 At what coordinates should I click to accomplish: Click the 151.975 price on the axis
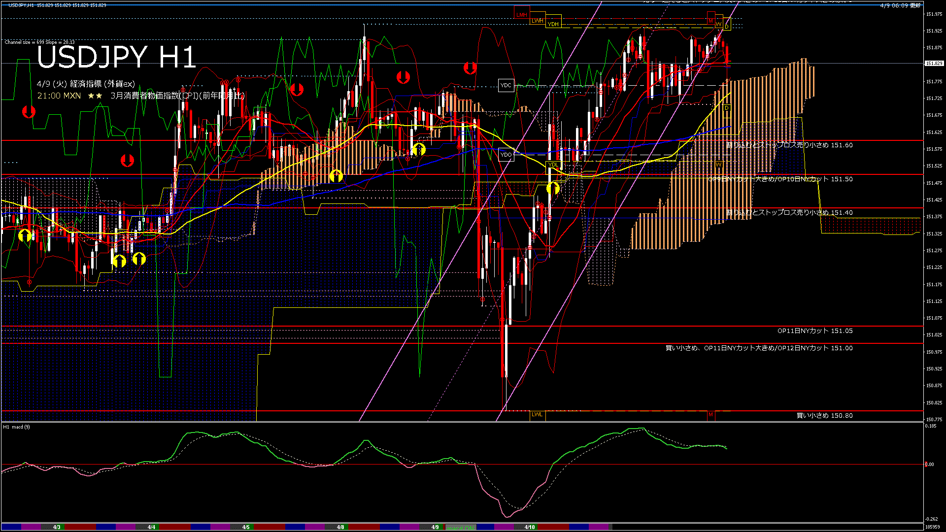point(934,14)
